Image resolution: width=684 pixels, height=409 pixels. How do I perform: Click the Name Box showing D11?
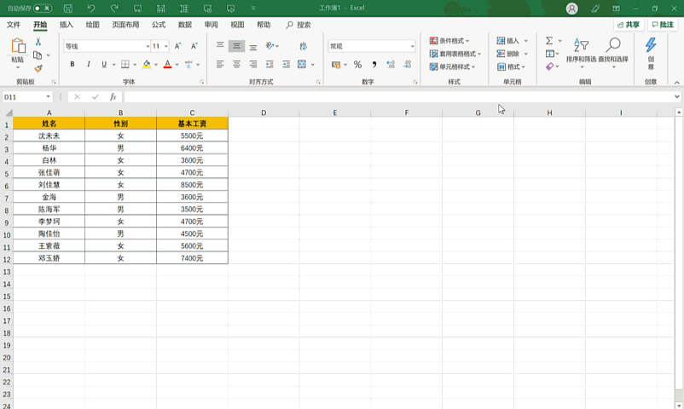tap(27, 97)
